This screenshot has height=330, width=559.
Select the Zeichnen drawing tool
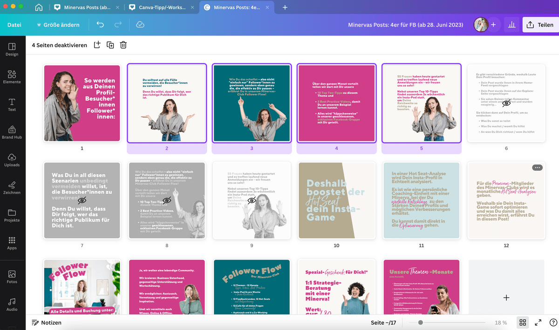pos(12,187)
